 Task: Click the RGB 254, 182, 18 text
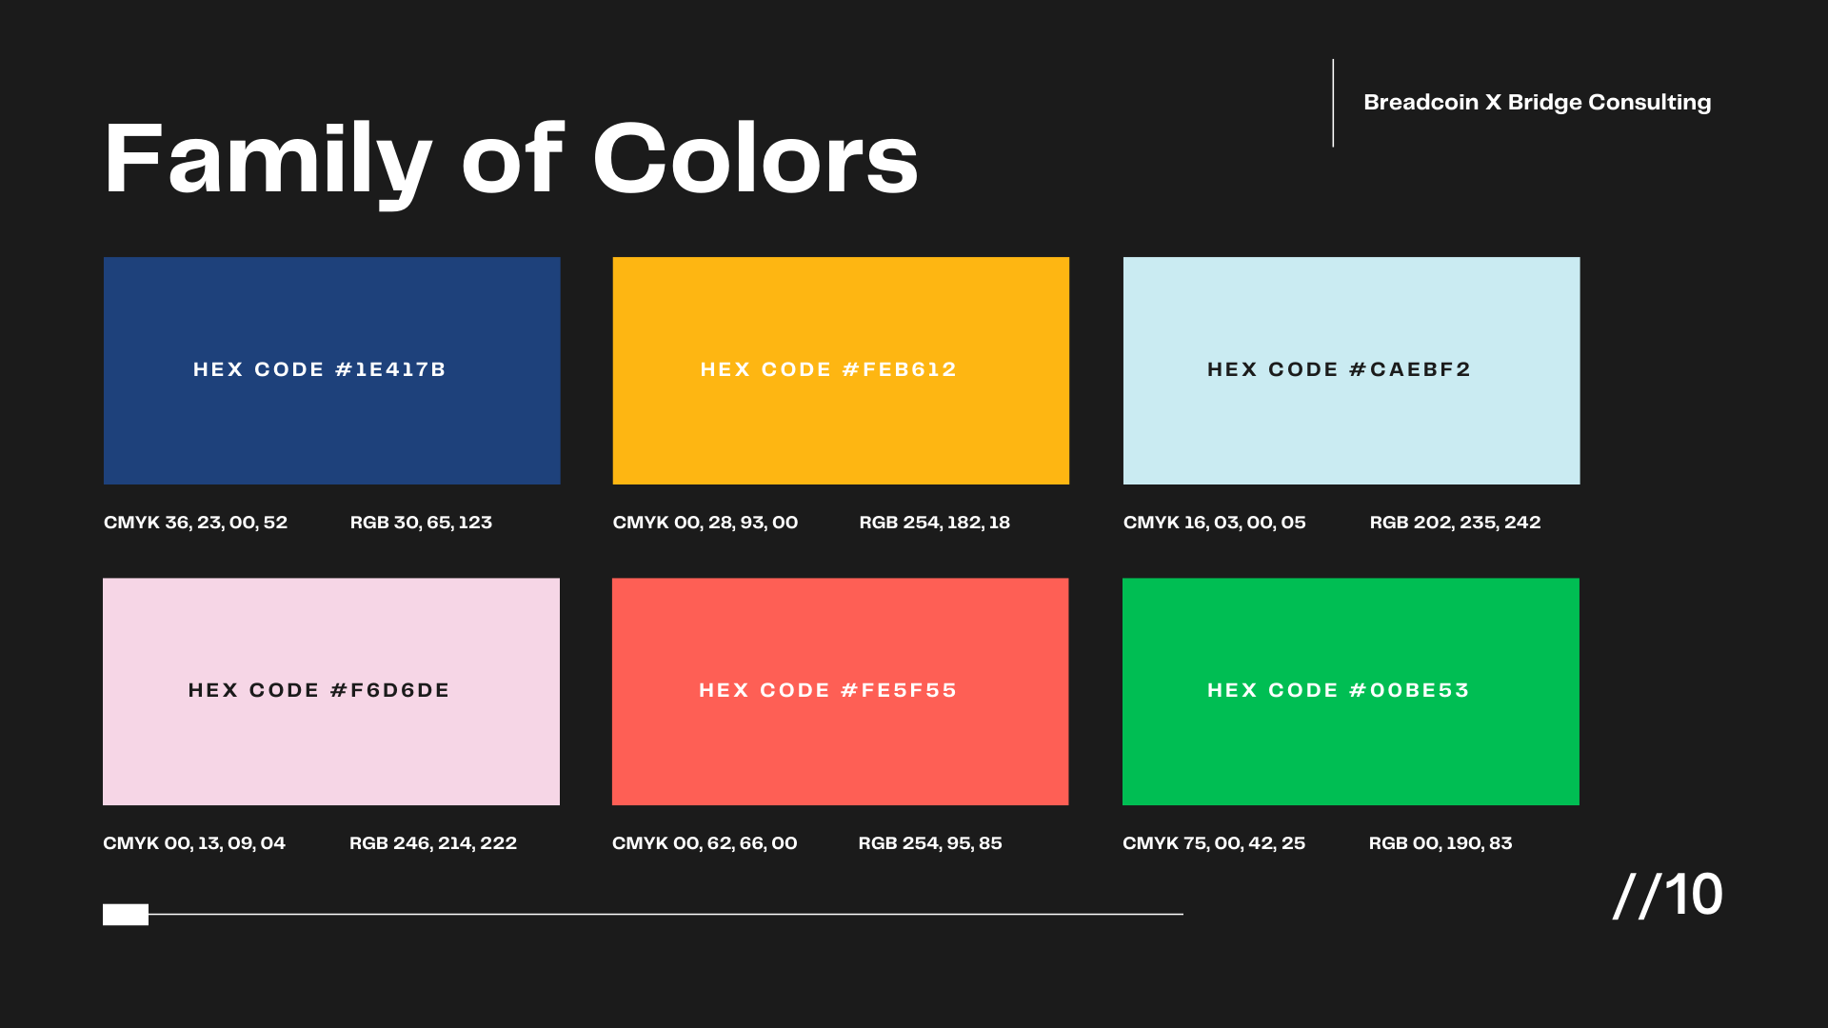pos(934,523)
